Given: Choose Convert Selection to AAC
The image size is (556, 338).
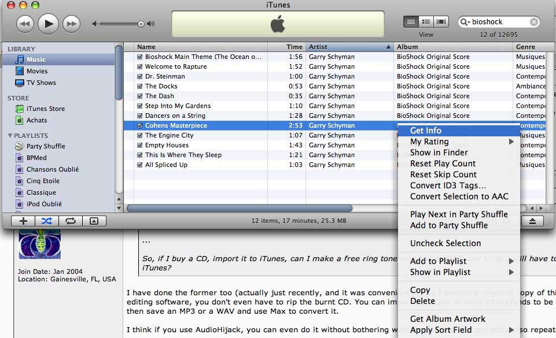Looking at the screenshot, I should (x=459, y=196).
